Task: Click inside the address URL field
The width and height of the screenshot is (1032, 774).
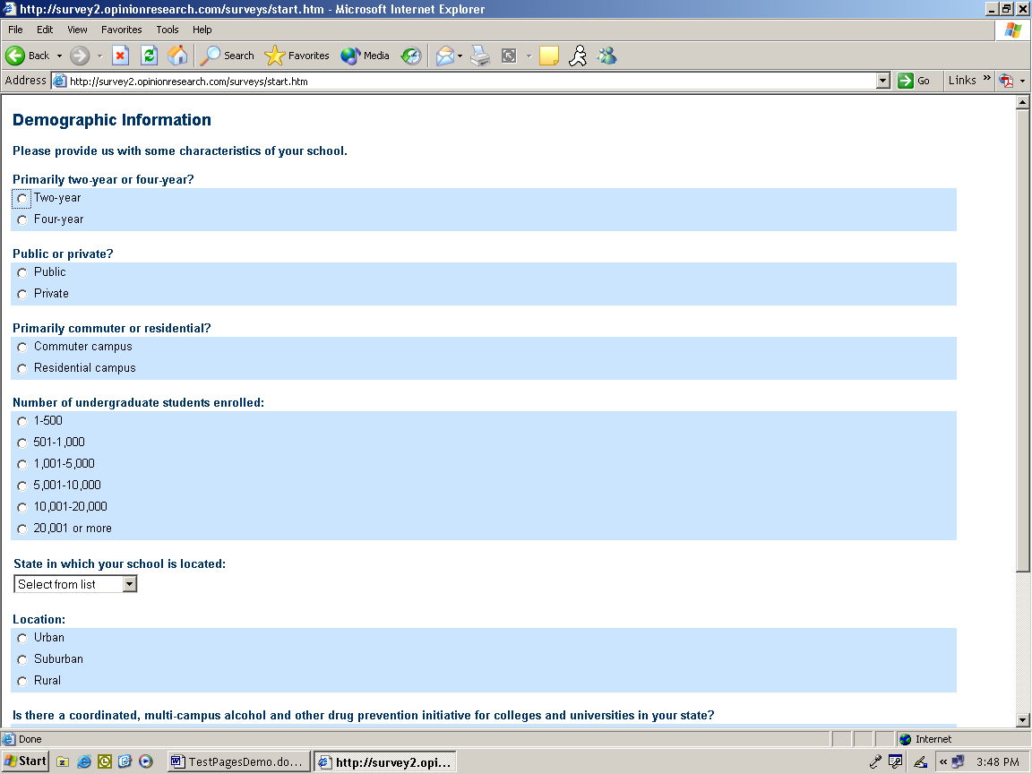Action: point(471,81)
